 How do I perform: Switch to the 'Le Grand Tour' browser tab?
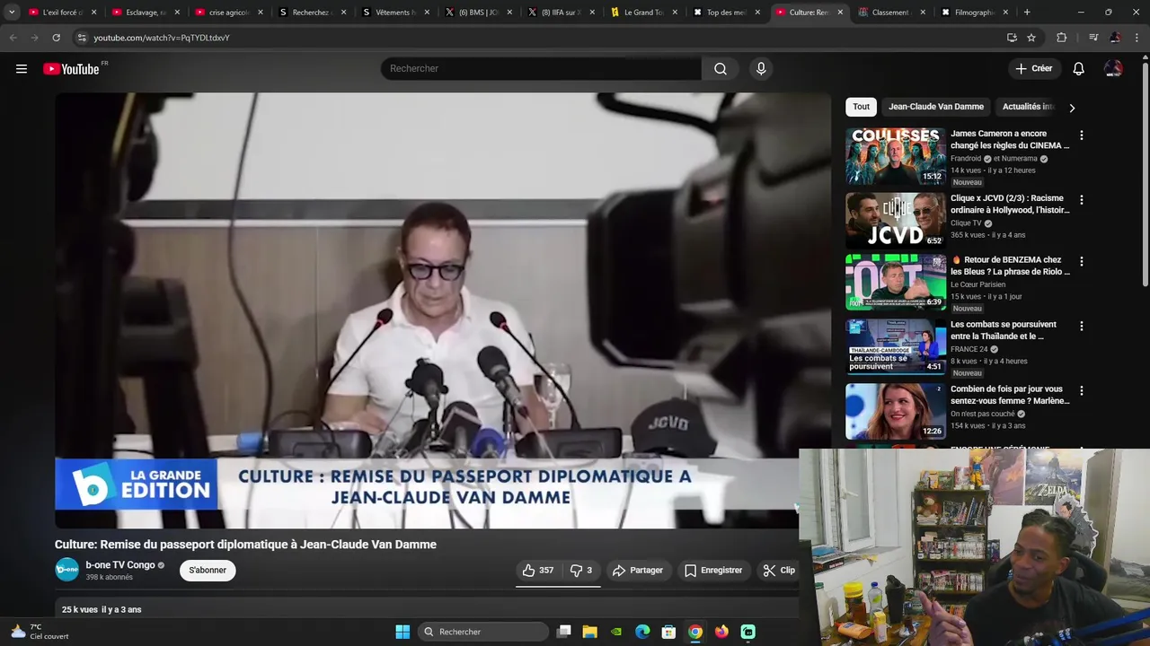(x=641, y=13)
